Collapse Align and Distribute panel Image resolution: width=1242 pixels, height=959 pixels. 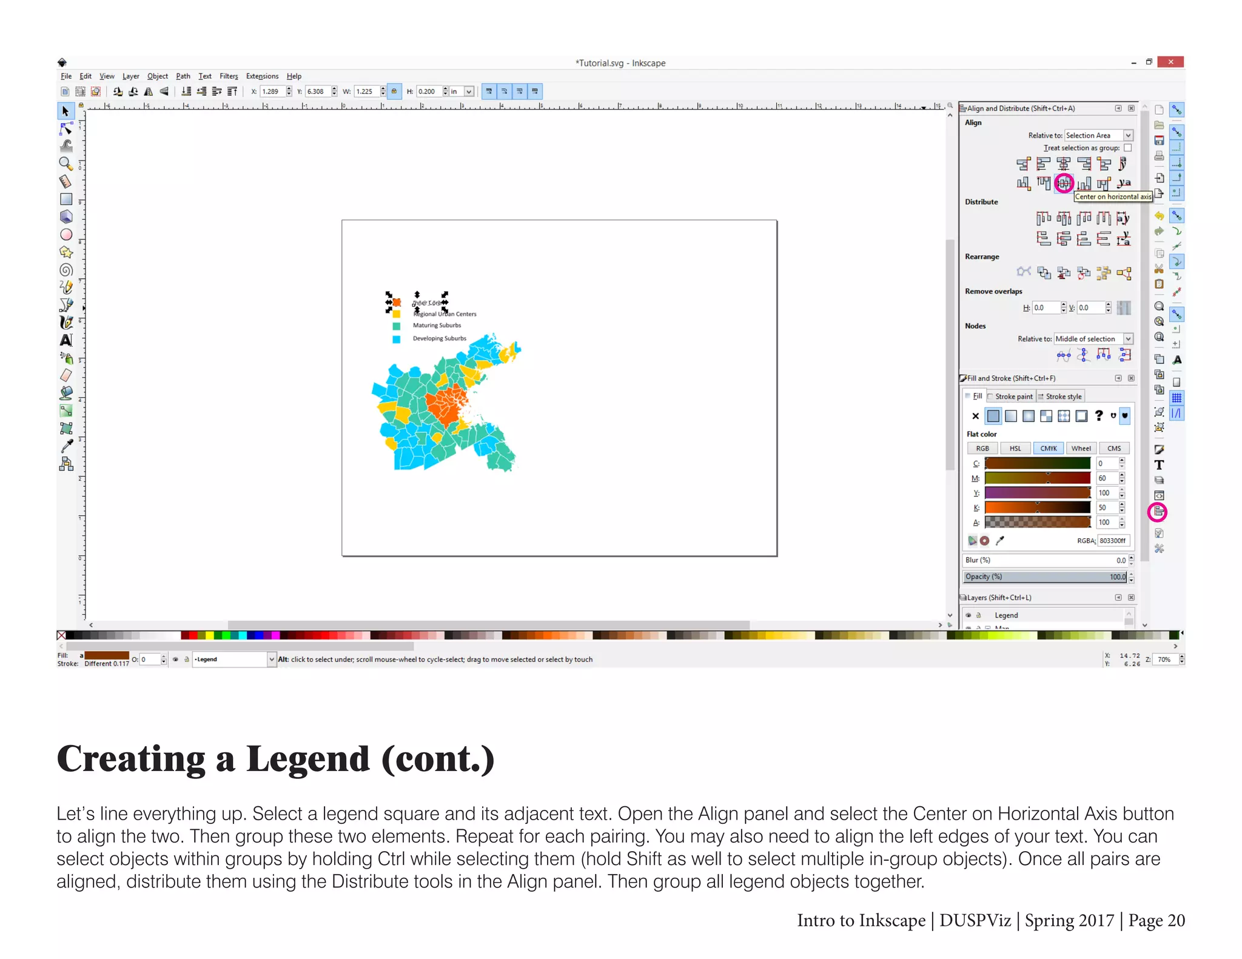1118,109
